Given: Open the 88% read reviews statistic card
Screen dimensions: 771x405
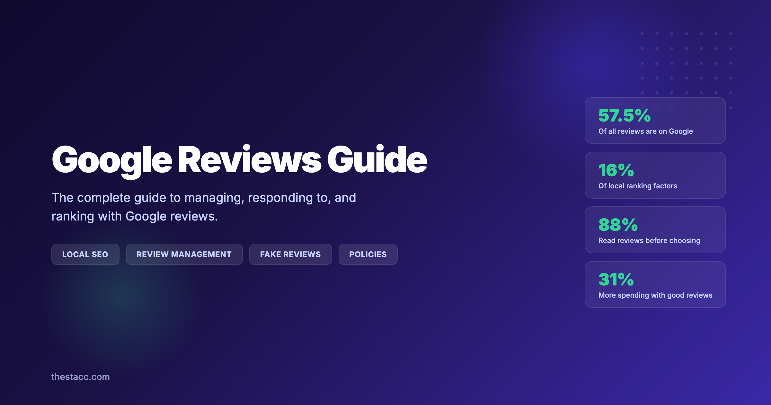Looking at the screenshot, I should 655,230.
